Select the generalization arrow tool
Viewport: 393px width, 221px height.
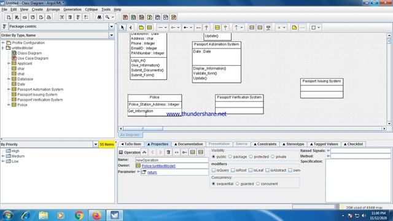[x=206, y=28]
